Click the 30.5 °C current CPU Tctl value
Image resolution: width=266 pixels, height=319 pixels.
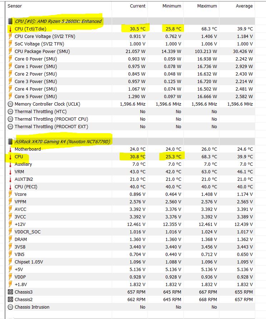pyautogui.click(x=138, y=29)
